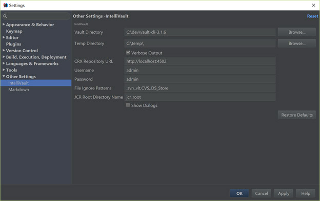Click the CRX Repository URL field
Image resolution: width=320 pixels, height=201 pixels.
coord(200,61)
